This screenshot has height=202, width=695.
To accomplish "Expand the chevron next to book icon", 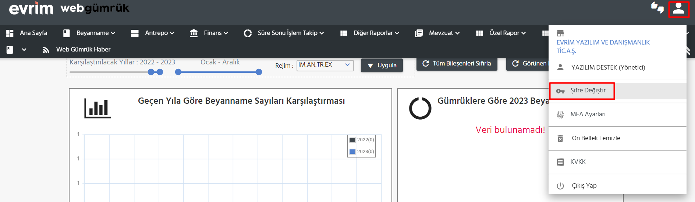I will 24,50.
